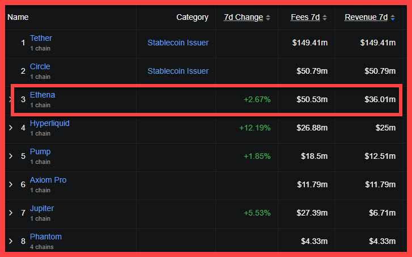Expand the Hyperliquid row
This screenshot has width=412, height=257.
click(x=11, y=128)
